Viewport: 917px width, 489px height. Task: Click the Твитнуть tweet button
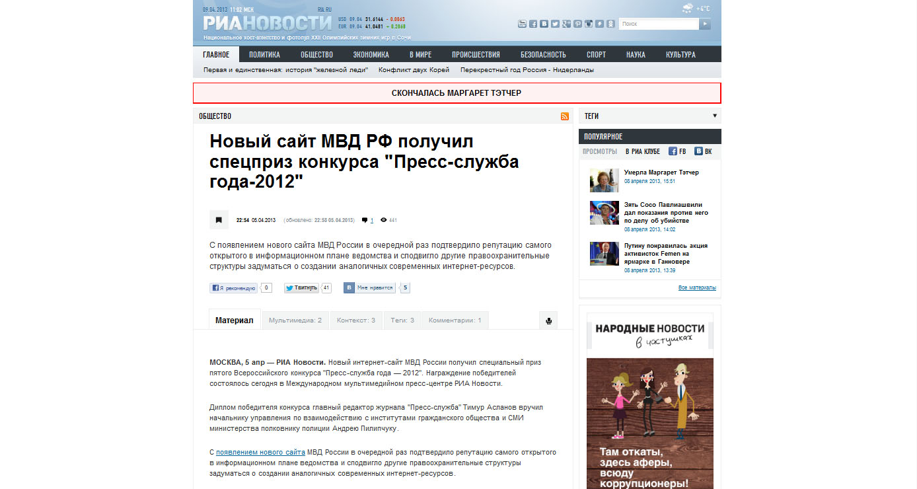click(301, 288)
